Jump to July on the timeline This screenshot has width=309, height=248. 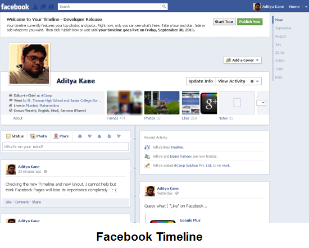tap(278, 44)
